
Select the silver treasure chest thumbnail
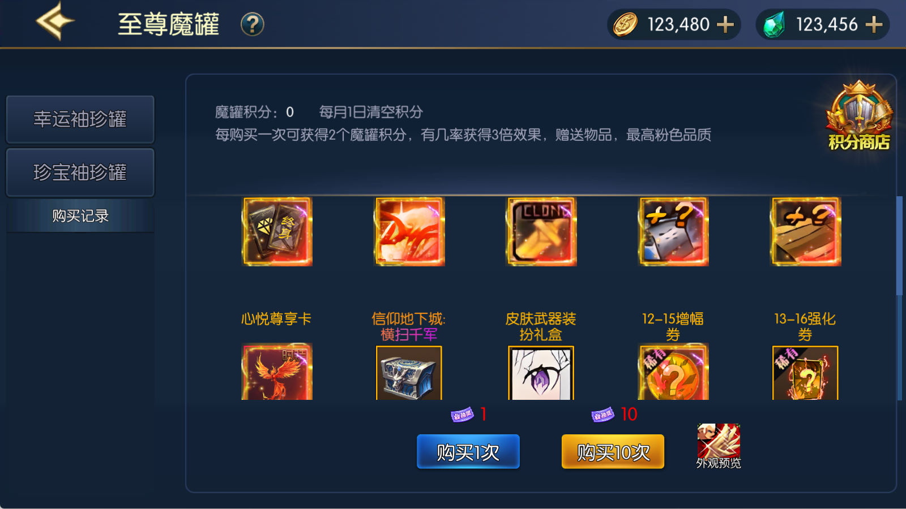pyautogui.click(x=409, y=373)
